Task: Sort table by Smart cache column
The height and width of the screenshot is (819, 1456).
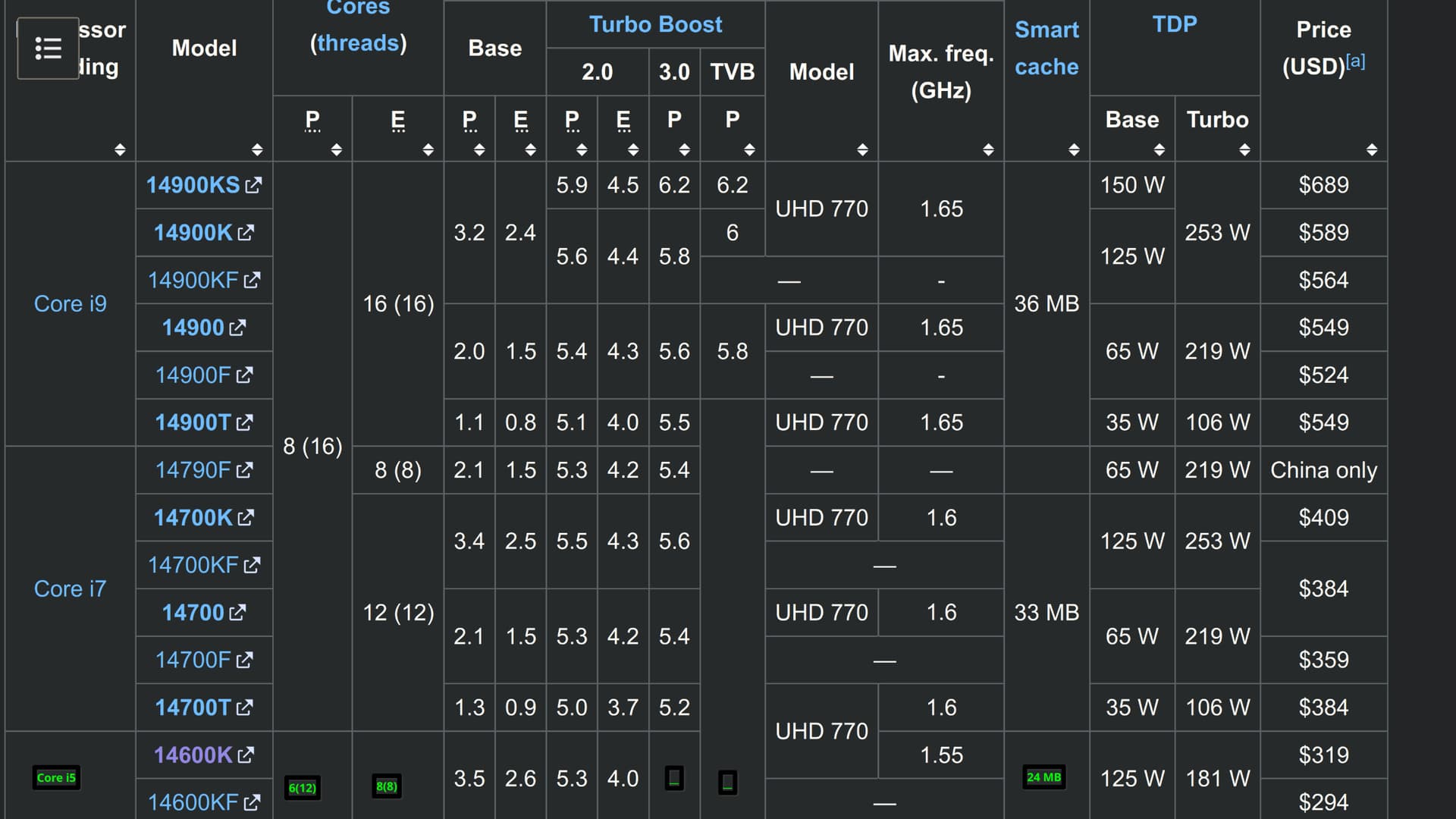Action: coord(1073,149)
